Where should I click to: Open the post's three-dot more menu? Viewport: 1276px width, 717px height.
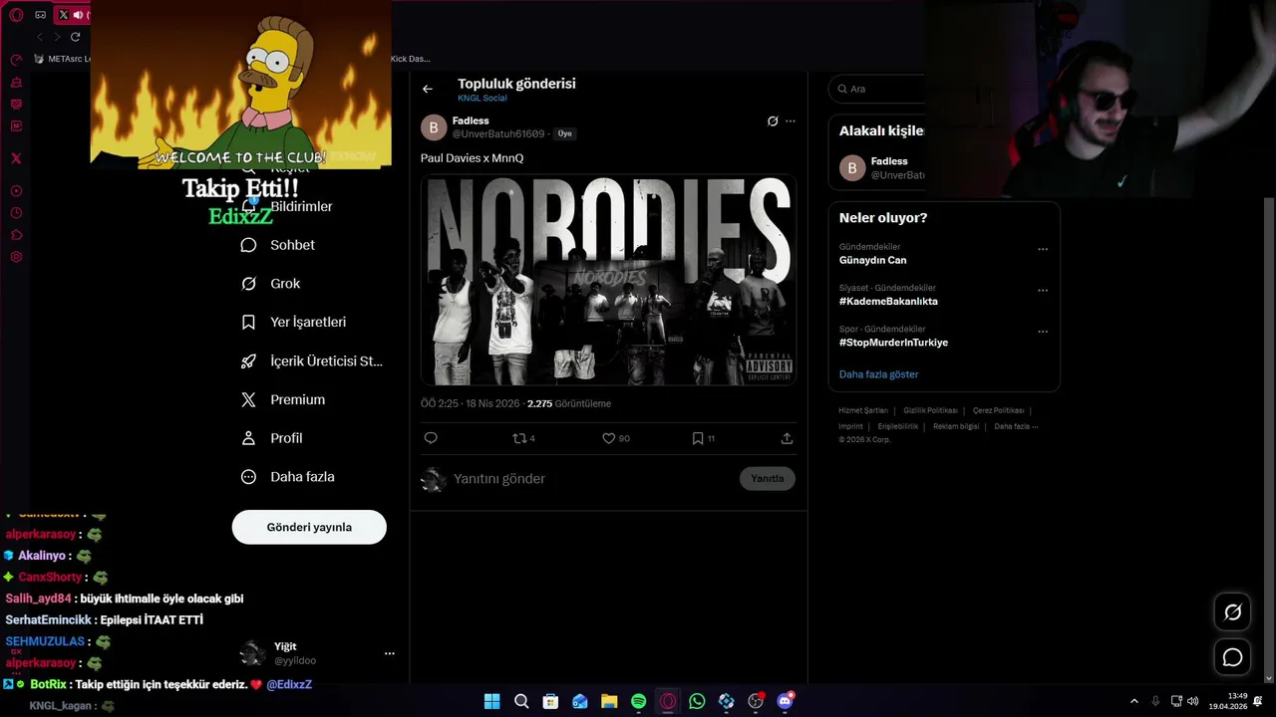click(791, 121)
